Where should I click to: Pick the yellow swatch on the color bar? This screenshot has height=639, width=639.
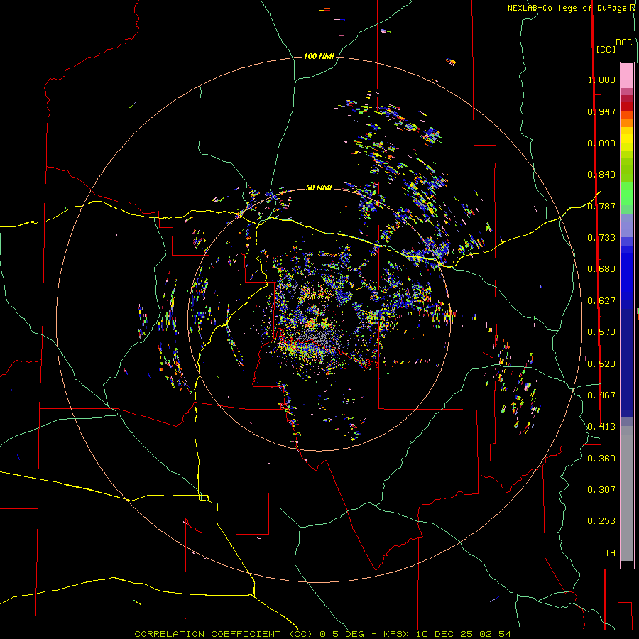click(x=627, y=139)
